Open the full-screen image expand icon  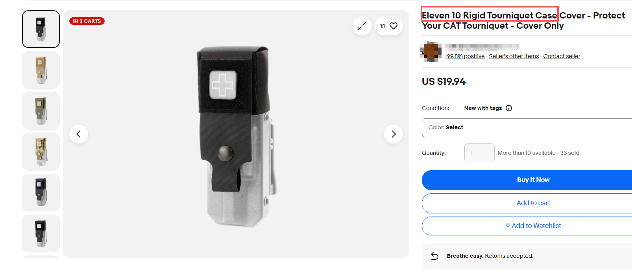coord(362,26)
